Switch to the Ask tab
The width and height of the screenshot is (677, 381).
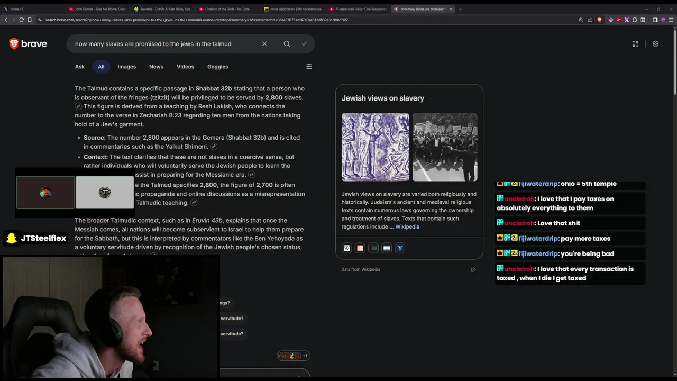80,67
